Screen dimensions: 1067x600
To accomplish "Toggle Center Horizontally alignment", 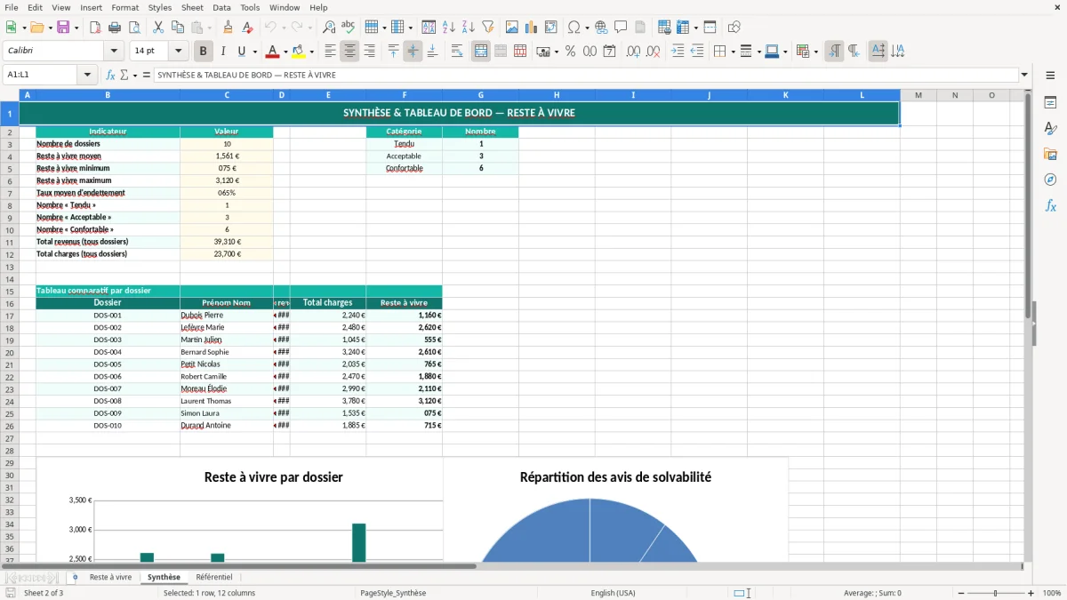I will pyautogui.click(x=349, y=52).
